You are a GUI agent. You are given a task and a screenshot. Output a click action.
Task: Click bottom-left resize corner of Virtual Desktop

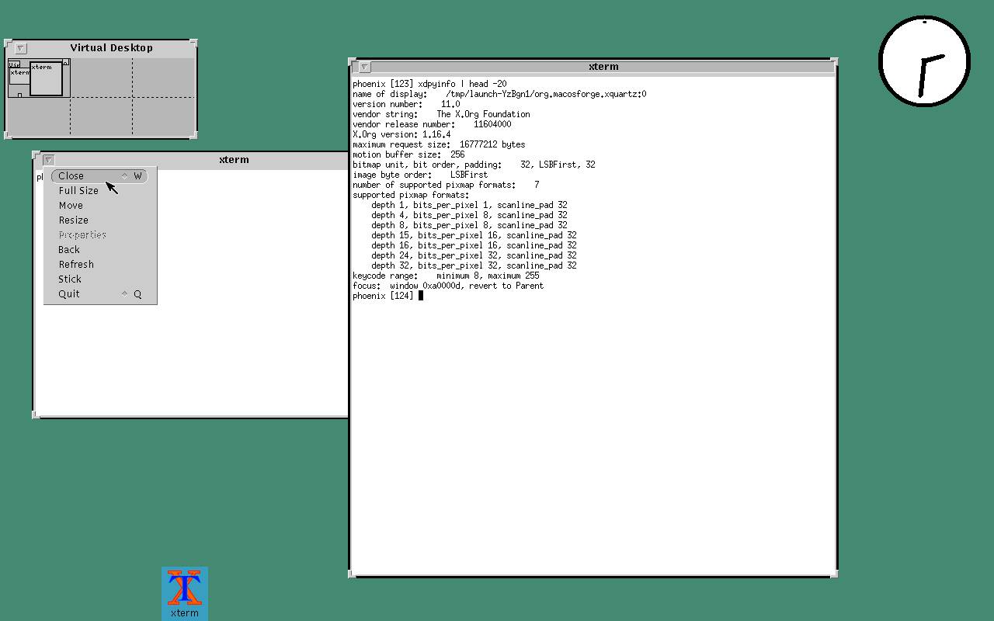(x=8, y=135)
